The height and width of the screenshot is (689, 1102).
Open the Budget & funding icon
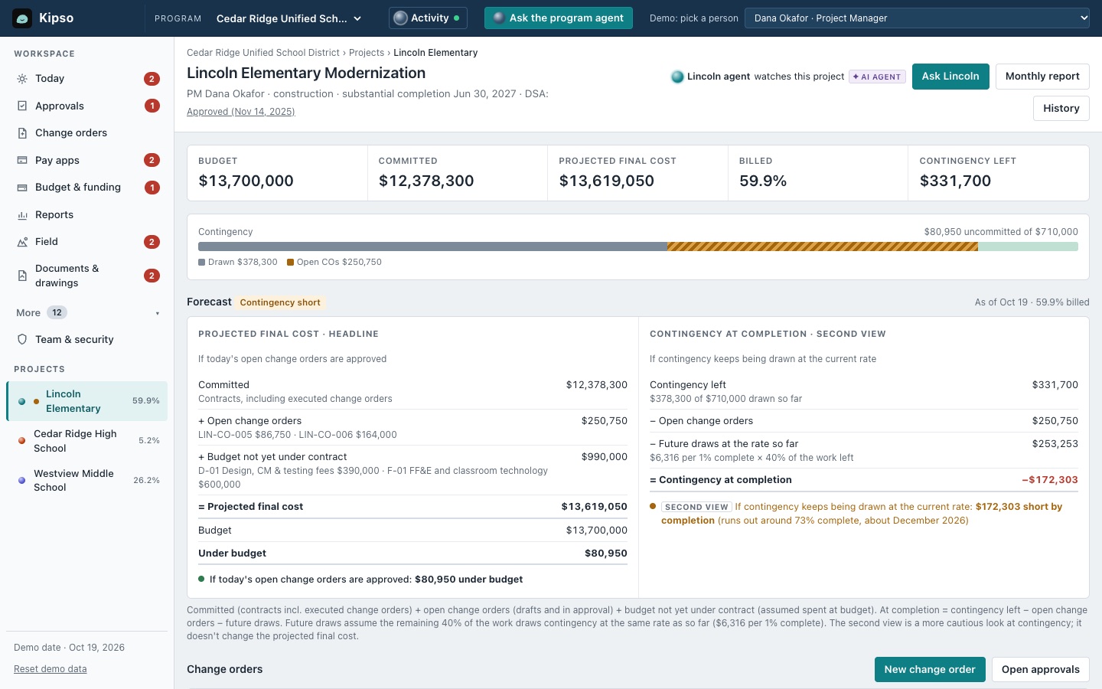[22, 188]
